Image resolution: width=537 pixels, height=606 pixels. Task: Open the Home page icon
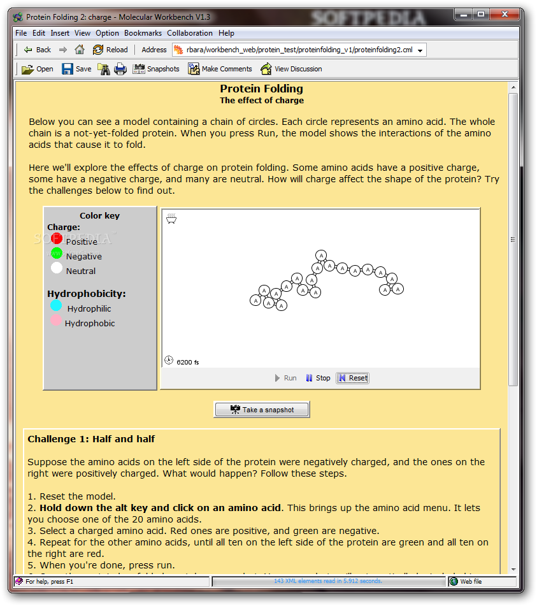(x=80, y=50)
